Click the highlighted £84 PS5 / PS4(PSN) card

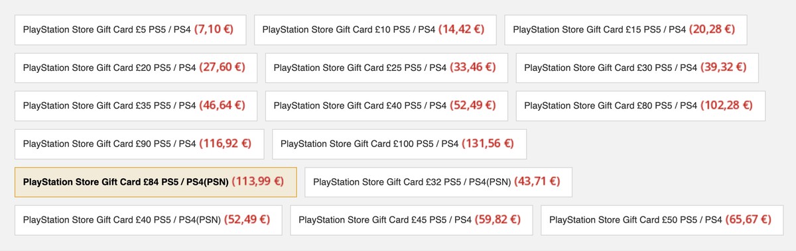tap(155, 181)
